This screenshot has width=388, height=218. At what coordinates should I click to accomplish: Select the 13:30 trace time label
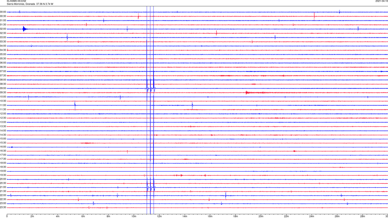tap(3, 126)
